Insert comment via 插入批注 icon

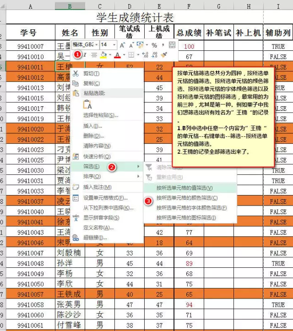pyautogui.click(x=76, y=187)
